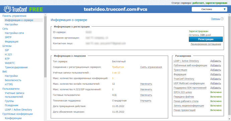
Task: Open WebRTC page in sidebar
Action: [x=10, y=63]
